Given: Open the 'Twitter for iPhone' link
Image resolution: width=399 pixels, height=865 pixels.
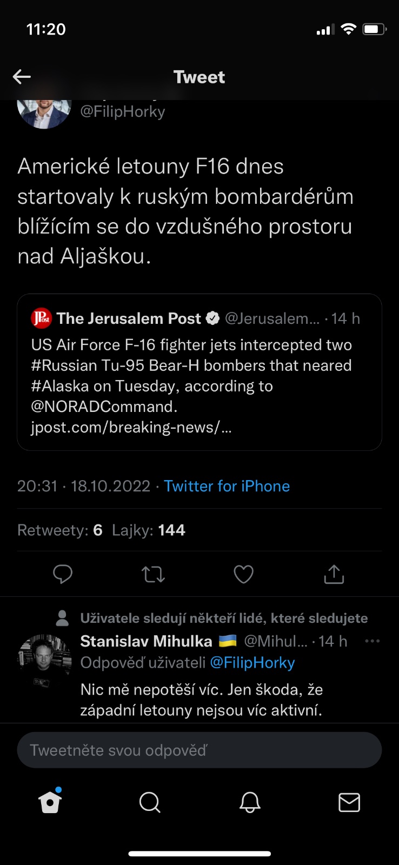Looking at the screenshot, I should pos(227,486).
